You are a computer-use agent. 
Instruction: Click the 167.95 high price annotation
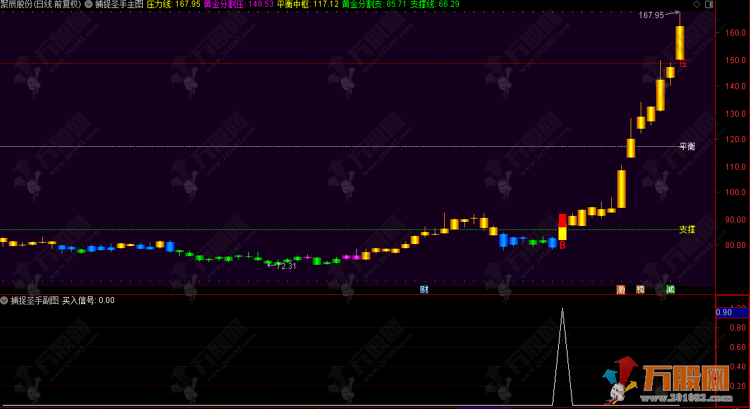pyautogui.click(x=651, y=15)
